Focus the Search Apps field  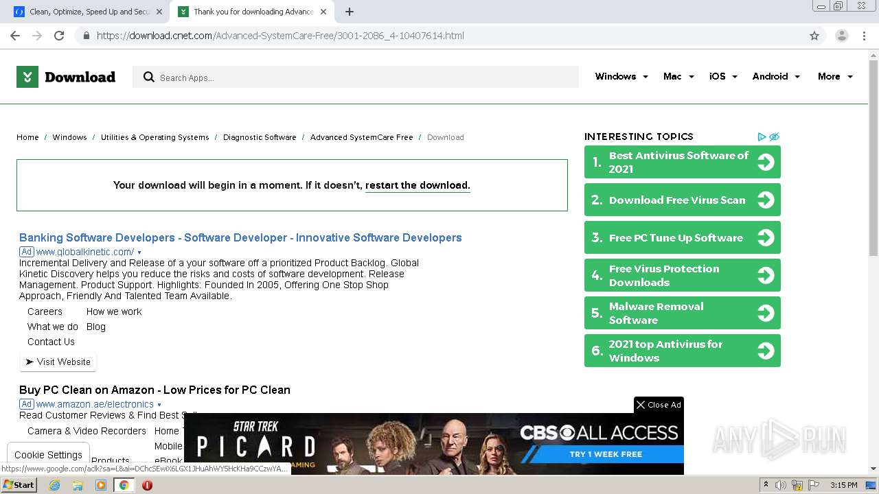(356, 77)
